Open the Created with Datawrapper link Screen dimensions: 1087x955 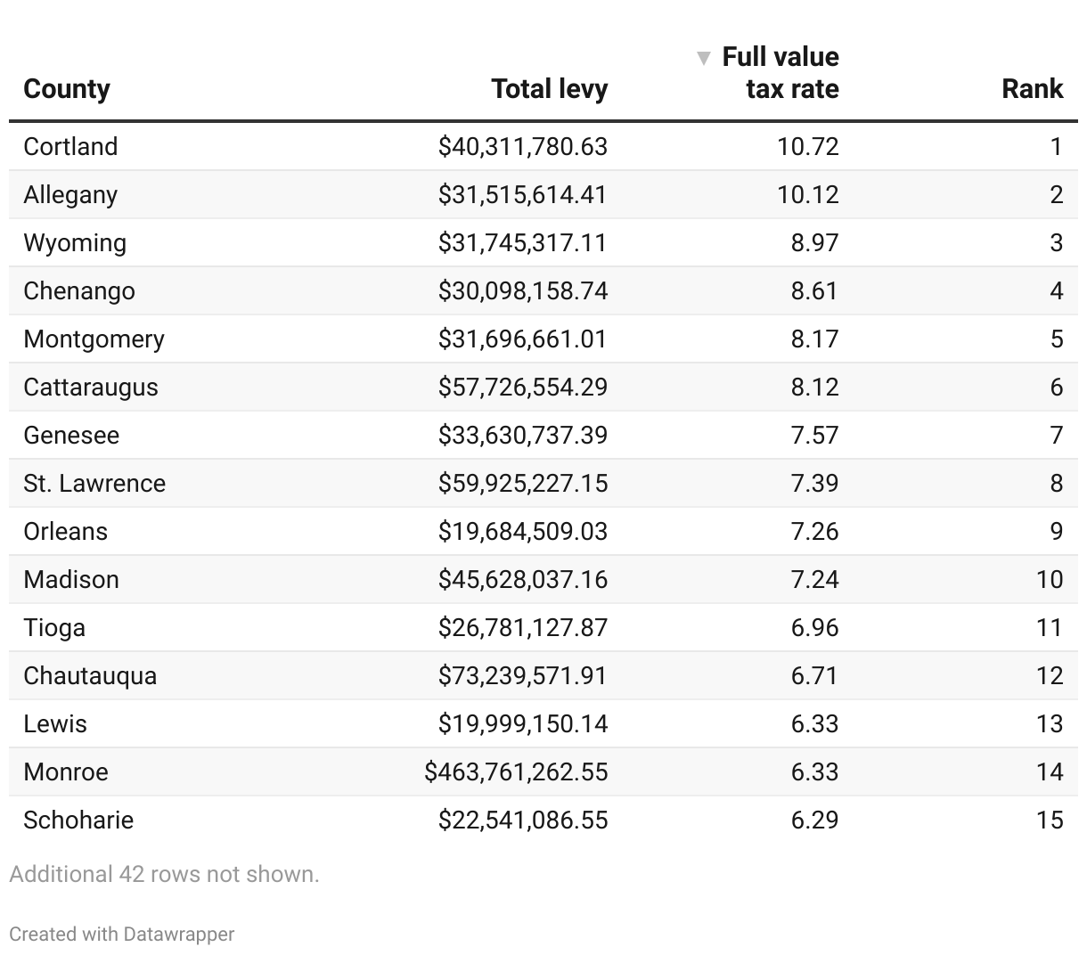click(x=122, y=934)
